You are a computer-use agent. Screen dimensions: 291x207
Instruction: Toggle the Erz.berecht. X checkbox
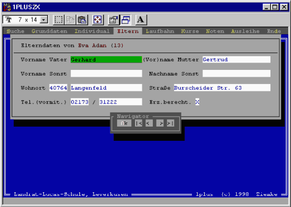tap(197, 102)
